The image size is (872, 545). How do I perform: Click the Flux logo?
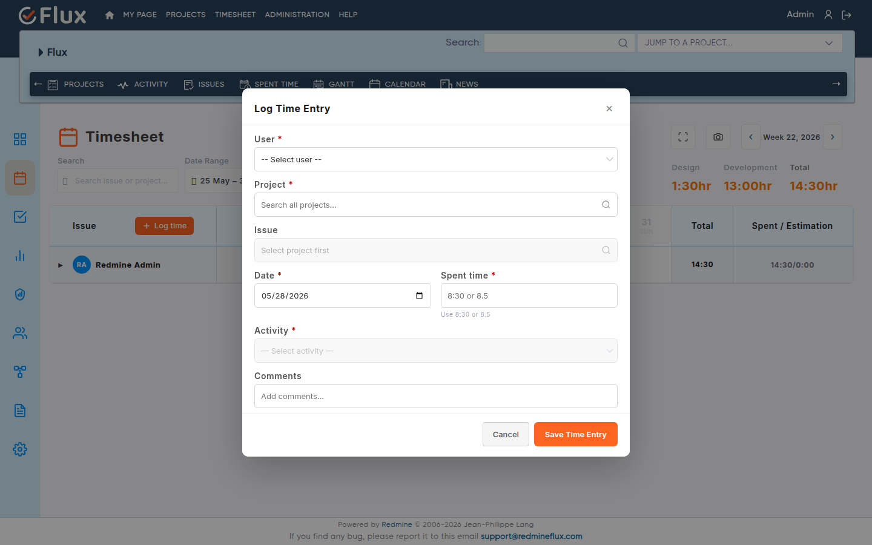click(53, 15)
